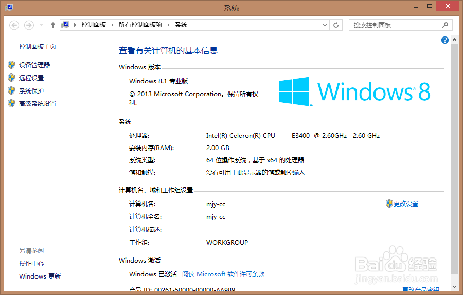Open 设备管理器 link
Screen dimensions: 463x295
pos(34,65)
